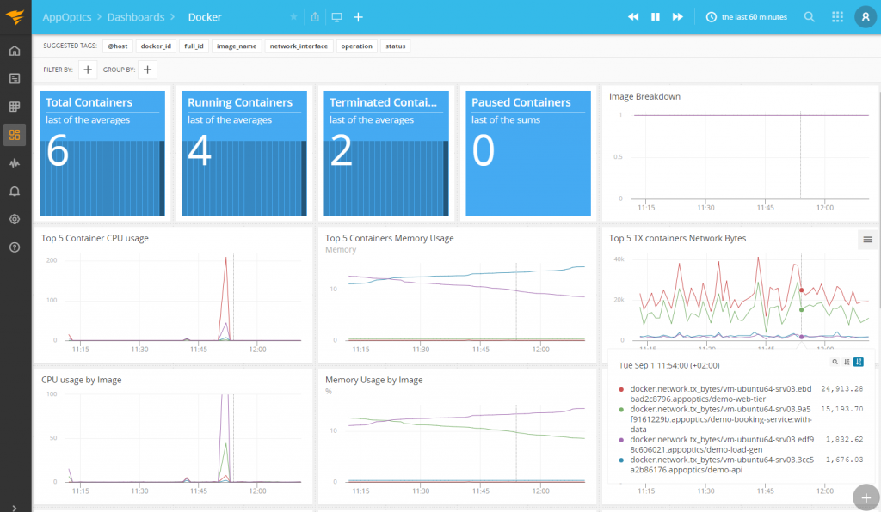
Task: Open the apps grid launcher icon
Action: pos(837,17)
